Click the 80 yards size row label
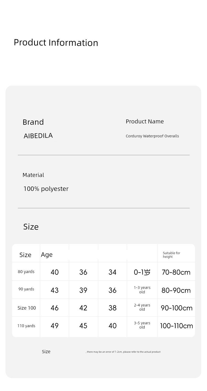207x391 pixels. pos(26,272)
